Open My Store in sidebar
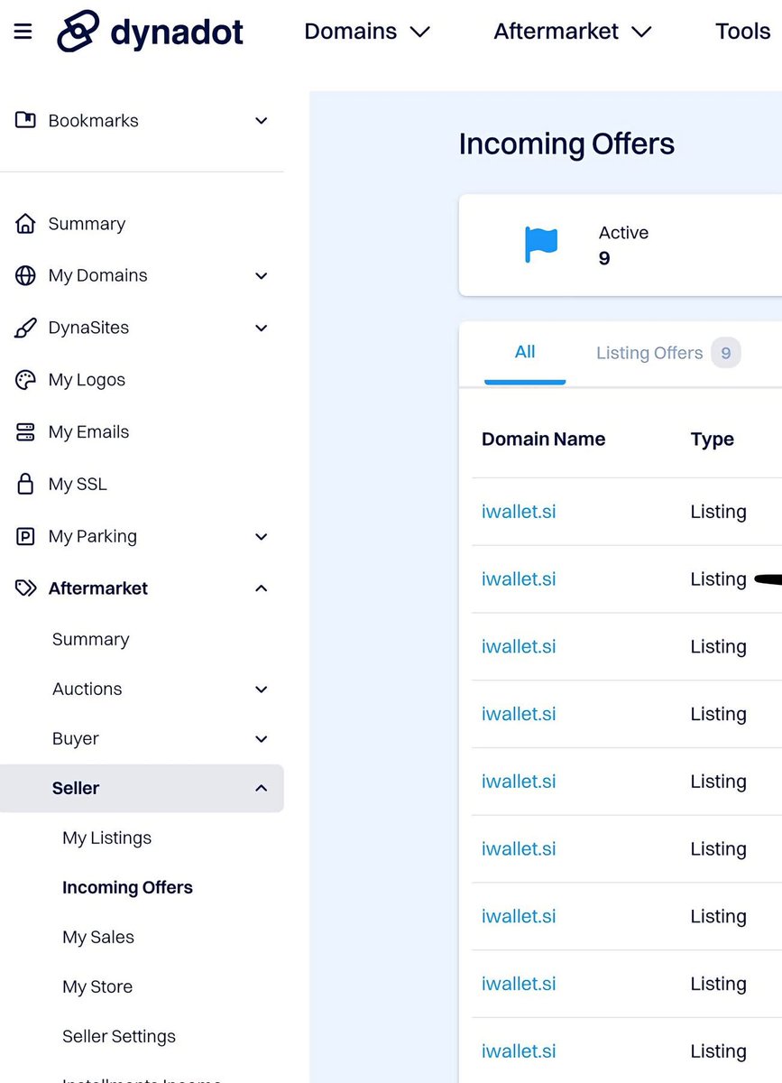Screen dimensions: 782x1083 click(x=97, y=987)
